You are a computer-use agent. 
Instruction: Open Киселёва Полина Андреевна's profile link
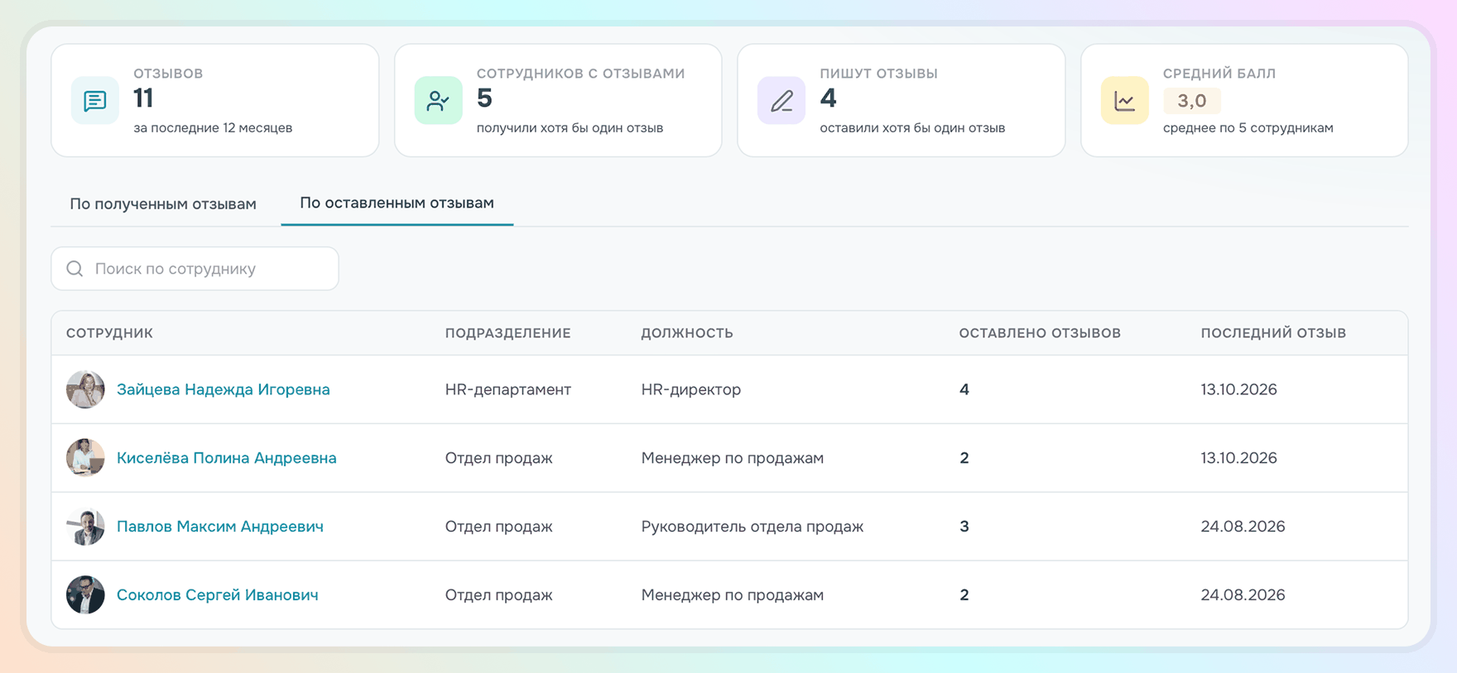point(227,458)
